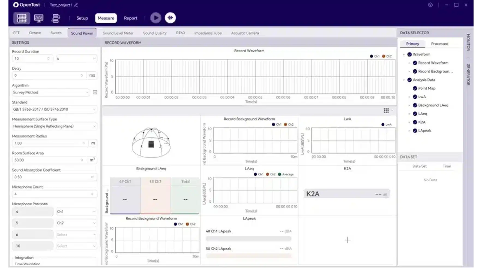Switch Data Selector to Processed tab
Viewport: 482px width, 268px height.
(439, 44)
